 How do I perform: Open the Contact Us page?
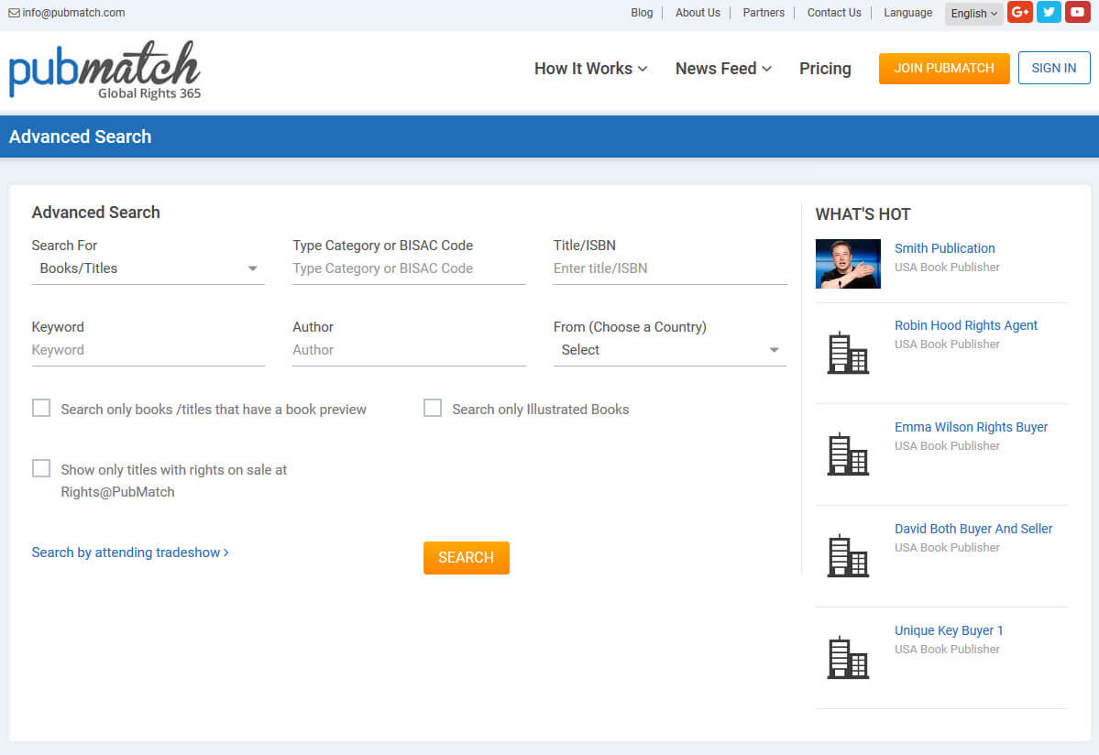(834, 13)
